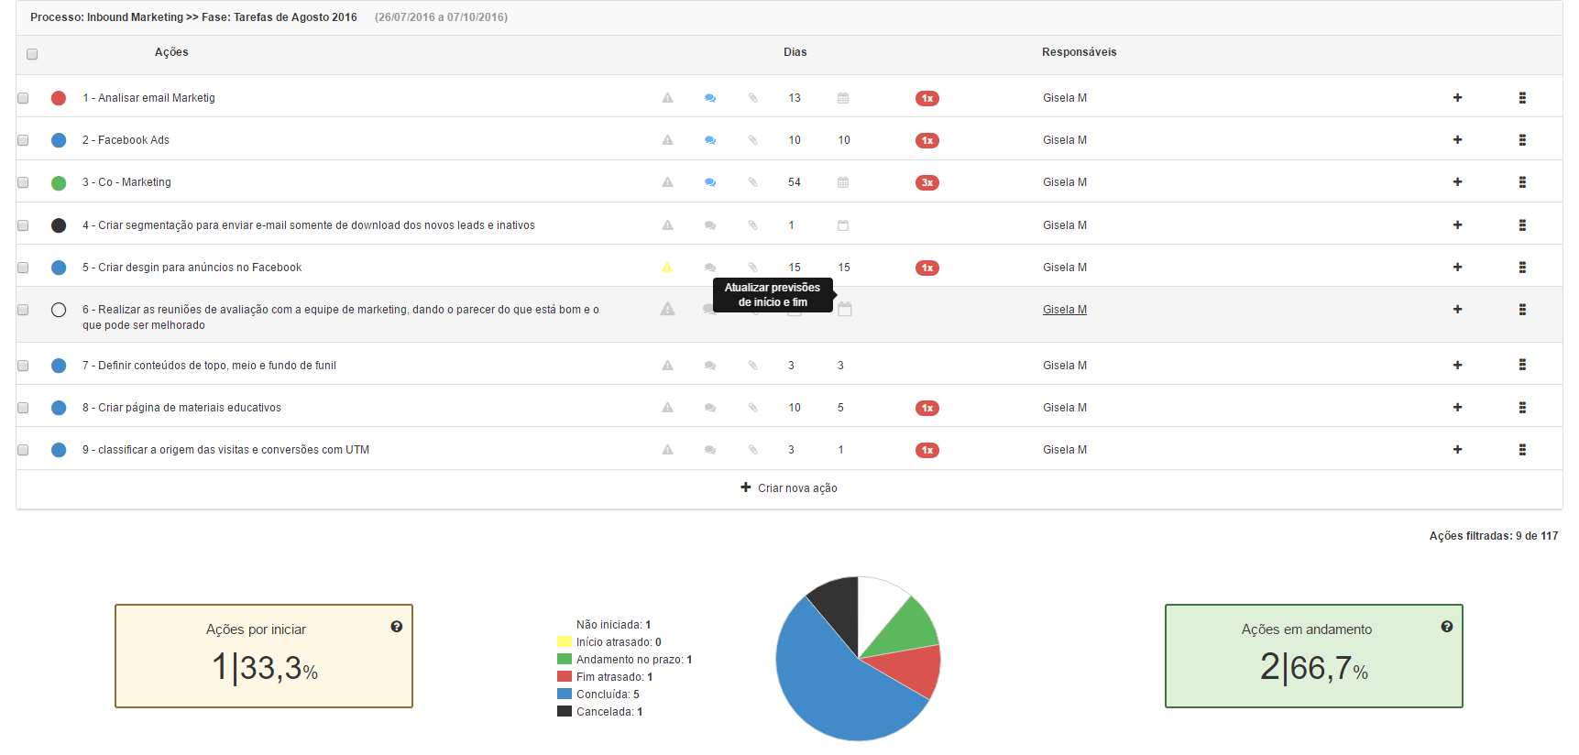Click the Ações column header

tap(171, 52)
